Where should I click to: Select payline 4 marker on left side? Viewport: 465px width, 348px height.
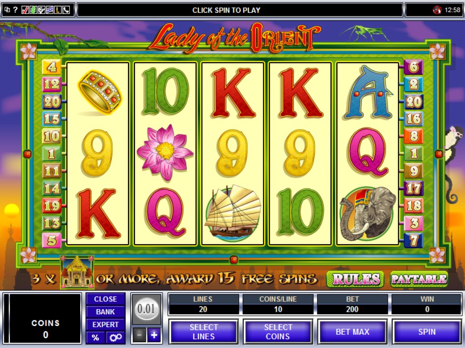click(x=52, y=67)
